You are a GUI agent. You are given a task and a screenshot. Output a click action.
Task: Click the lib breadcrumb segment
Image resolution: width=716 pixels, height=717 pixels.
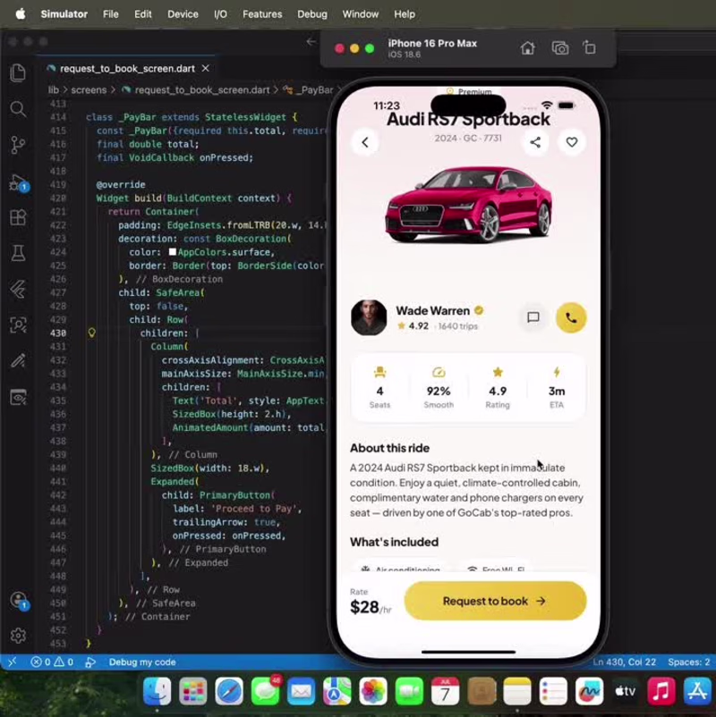coord(53,90)
